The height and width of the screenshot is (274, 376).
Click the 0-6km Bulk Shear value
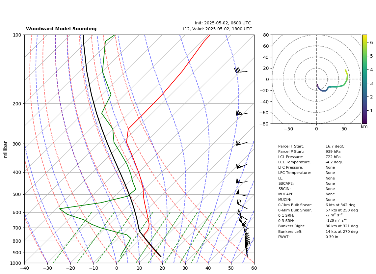click(341, 210)
